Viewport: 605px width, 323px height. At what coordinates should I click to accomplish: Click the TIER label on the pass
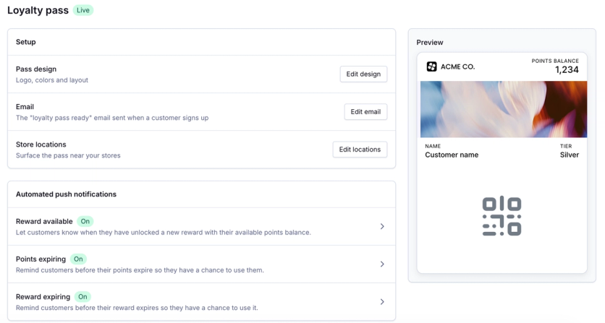[x=566, y=146]
